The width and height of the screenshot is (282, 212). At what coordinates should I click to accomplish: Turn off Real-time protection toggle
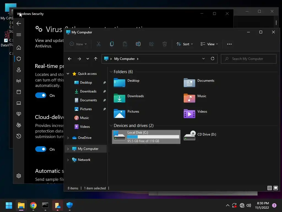(x=41, y=95)
